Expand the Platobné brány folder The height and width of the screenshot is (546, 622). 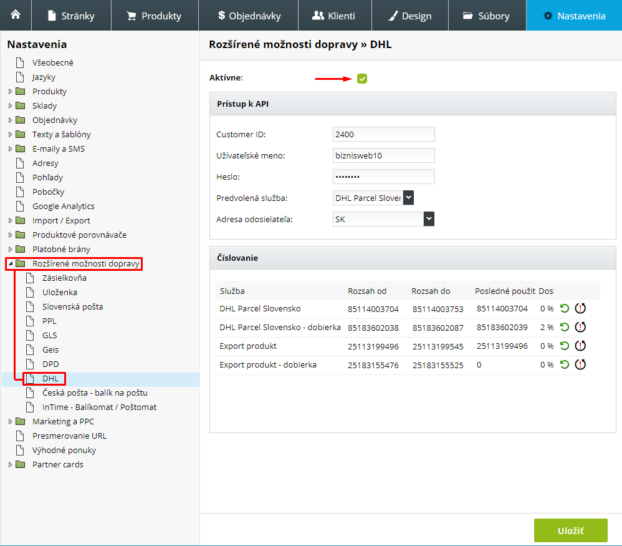tap(11, 249)
